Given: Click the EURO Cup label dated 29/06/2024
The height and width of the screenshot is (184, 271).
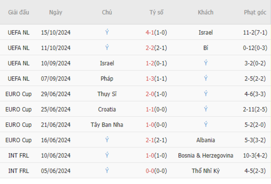Looking at the screenshot, I should tap(18, 94).
